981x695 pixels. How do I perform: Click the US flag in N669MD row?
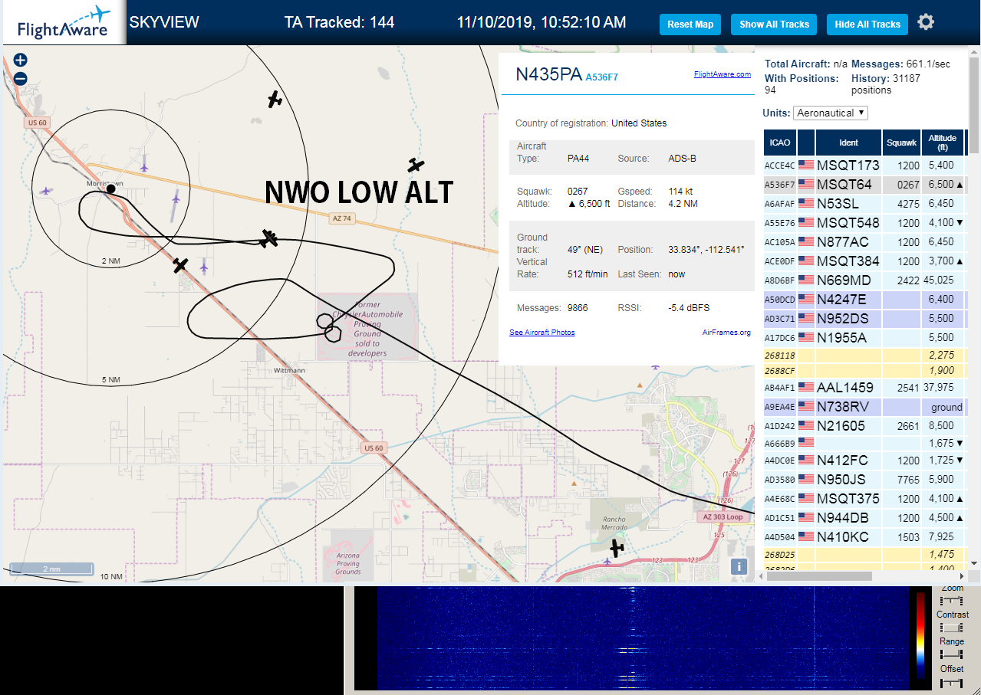tap(806, 280)
